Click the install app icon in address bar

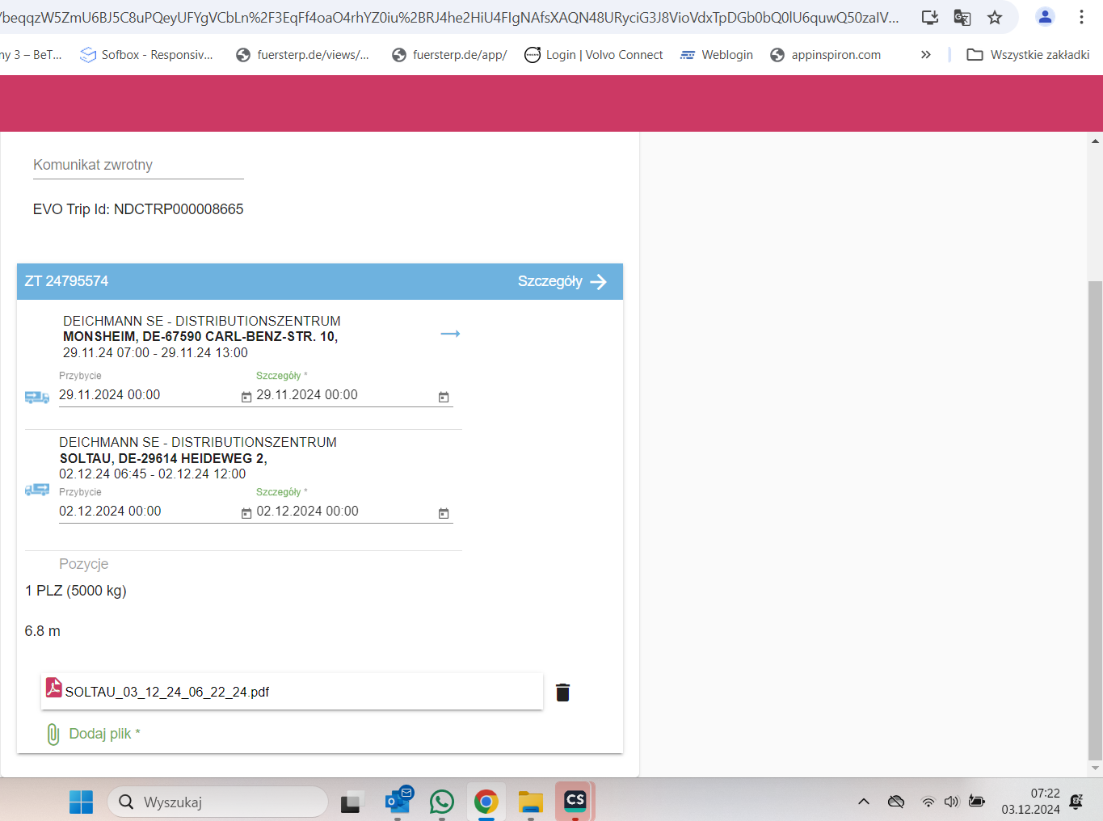point(930,17)
